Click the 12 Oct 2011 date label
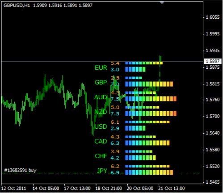223x193 pixels. [14, 189]
